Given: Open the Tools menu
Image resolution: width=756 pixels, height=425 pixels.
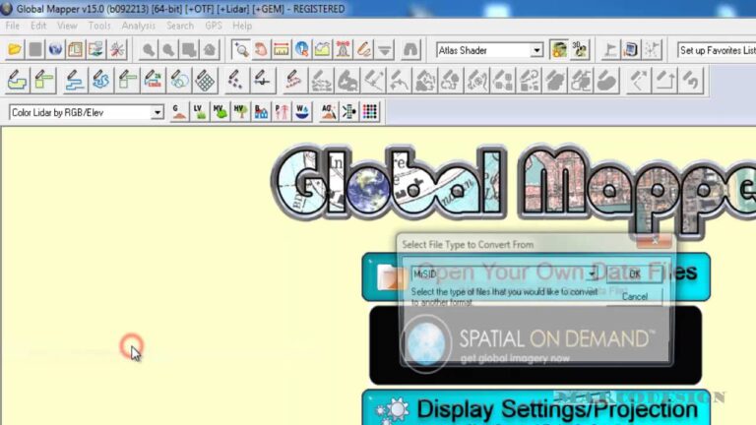Looking at the screenshot, I should point(99,26).
